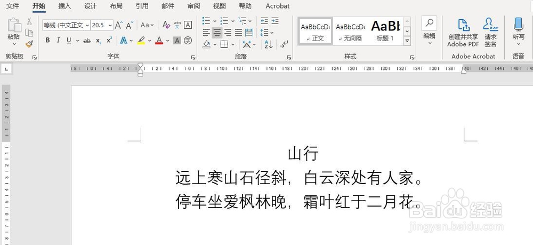Apply the enclosed character (字) icon
The image size is (533, 245).
point(188,41)
